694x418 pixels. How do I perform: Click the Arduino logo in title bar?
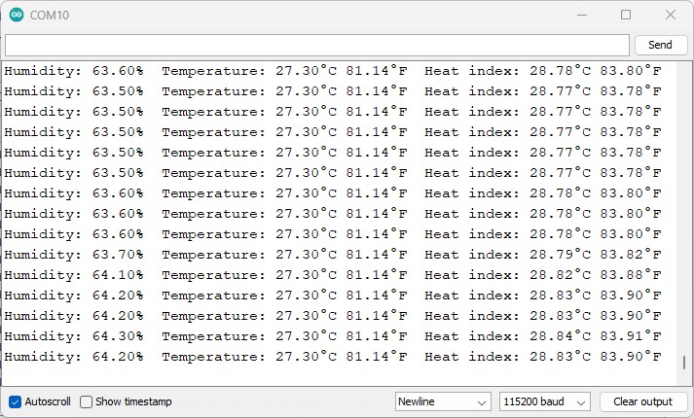[x=17, y=16]
